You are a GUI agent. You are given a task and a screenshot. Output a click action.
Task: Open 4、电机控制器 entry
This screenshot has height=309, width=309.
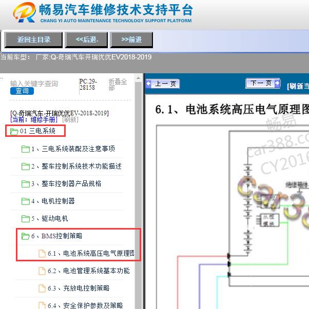click(x=53, y=201)
